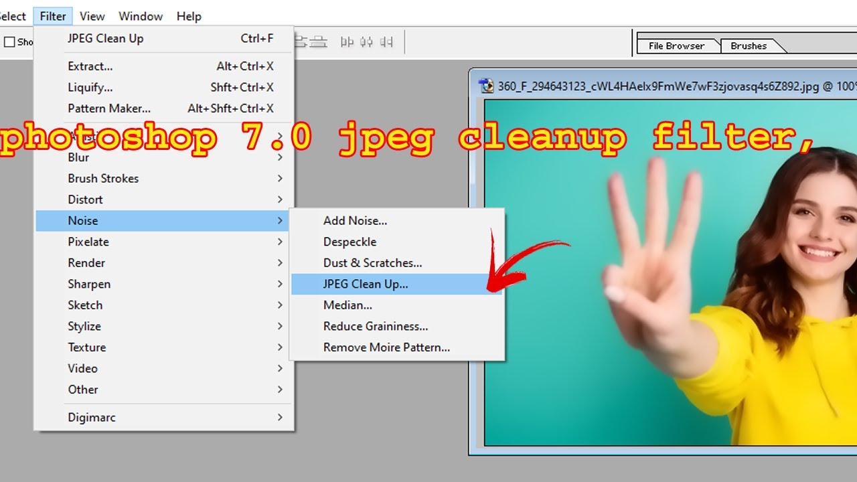Choose the Median... filter

click(396, 305)
